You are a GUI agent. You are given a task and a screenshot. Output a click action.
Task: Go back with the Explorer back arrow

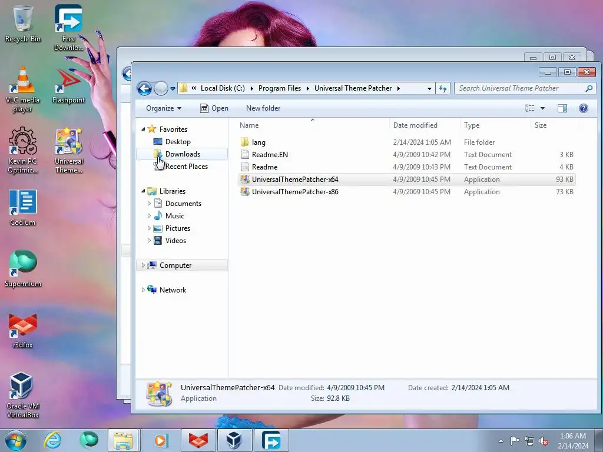click(x=145, y=88)
